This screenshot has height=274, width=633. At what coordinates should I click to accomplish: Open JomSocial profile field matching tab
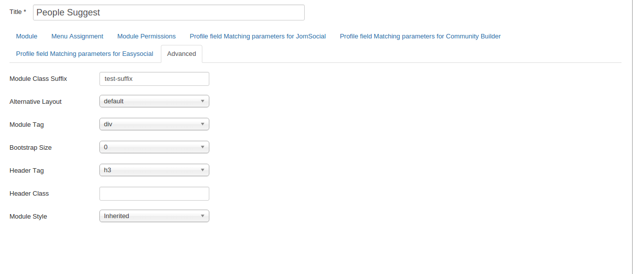click(x=258, y=36)
